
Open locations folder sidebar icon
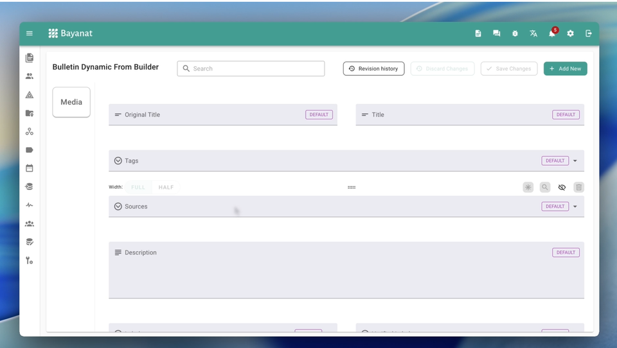coord(30,113)
